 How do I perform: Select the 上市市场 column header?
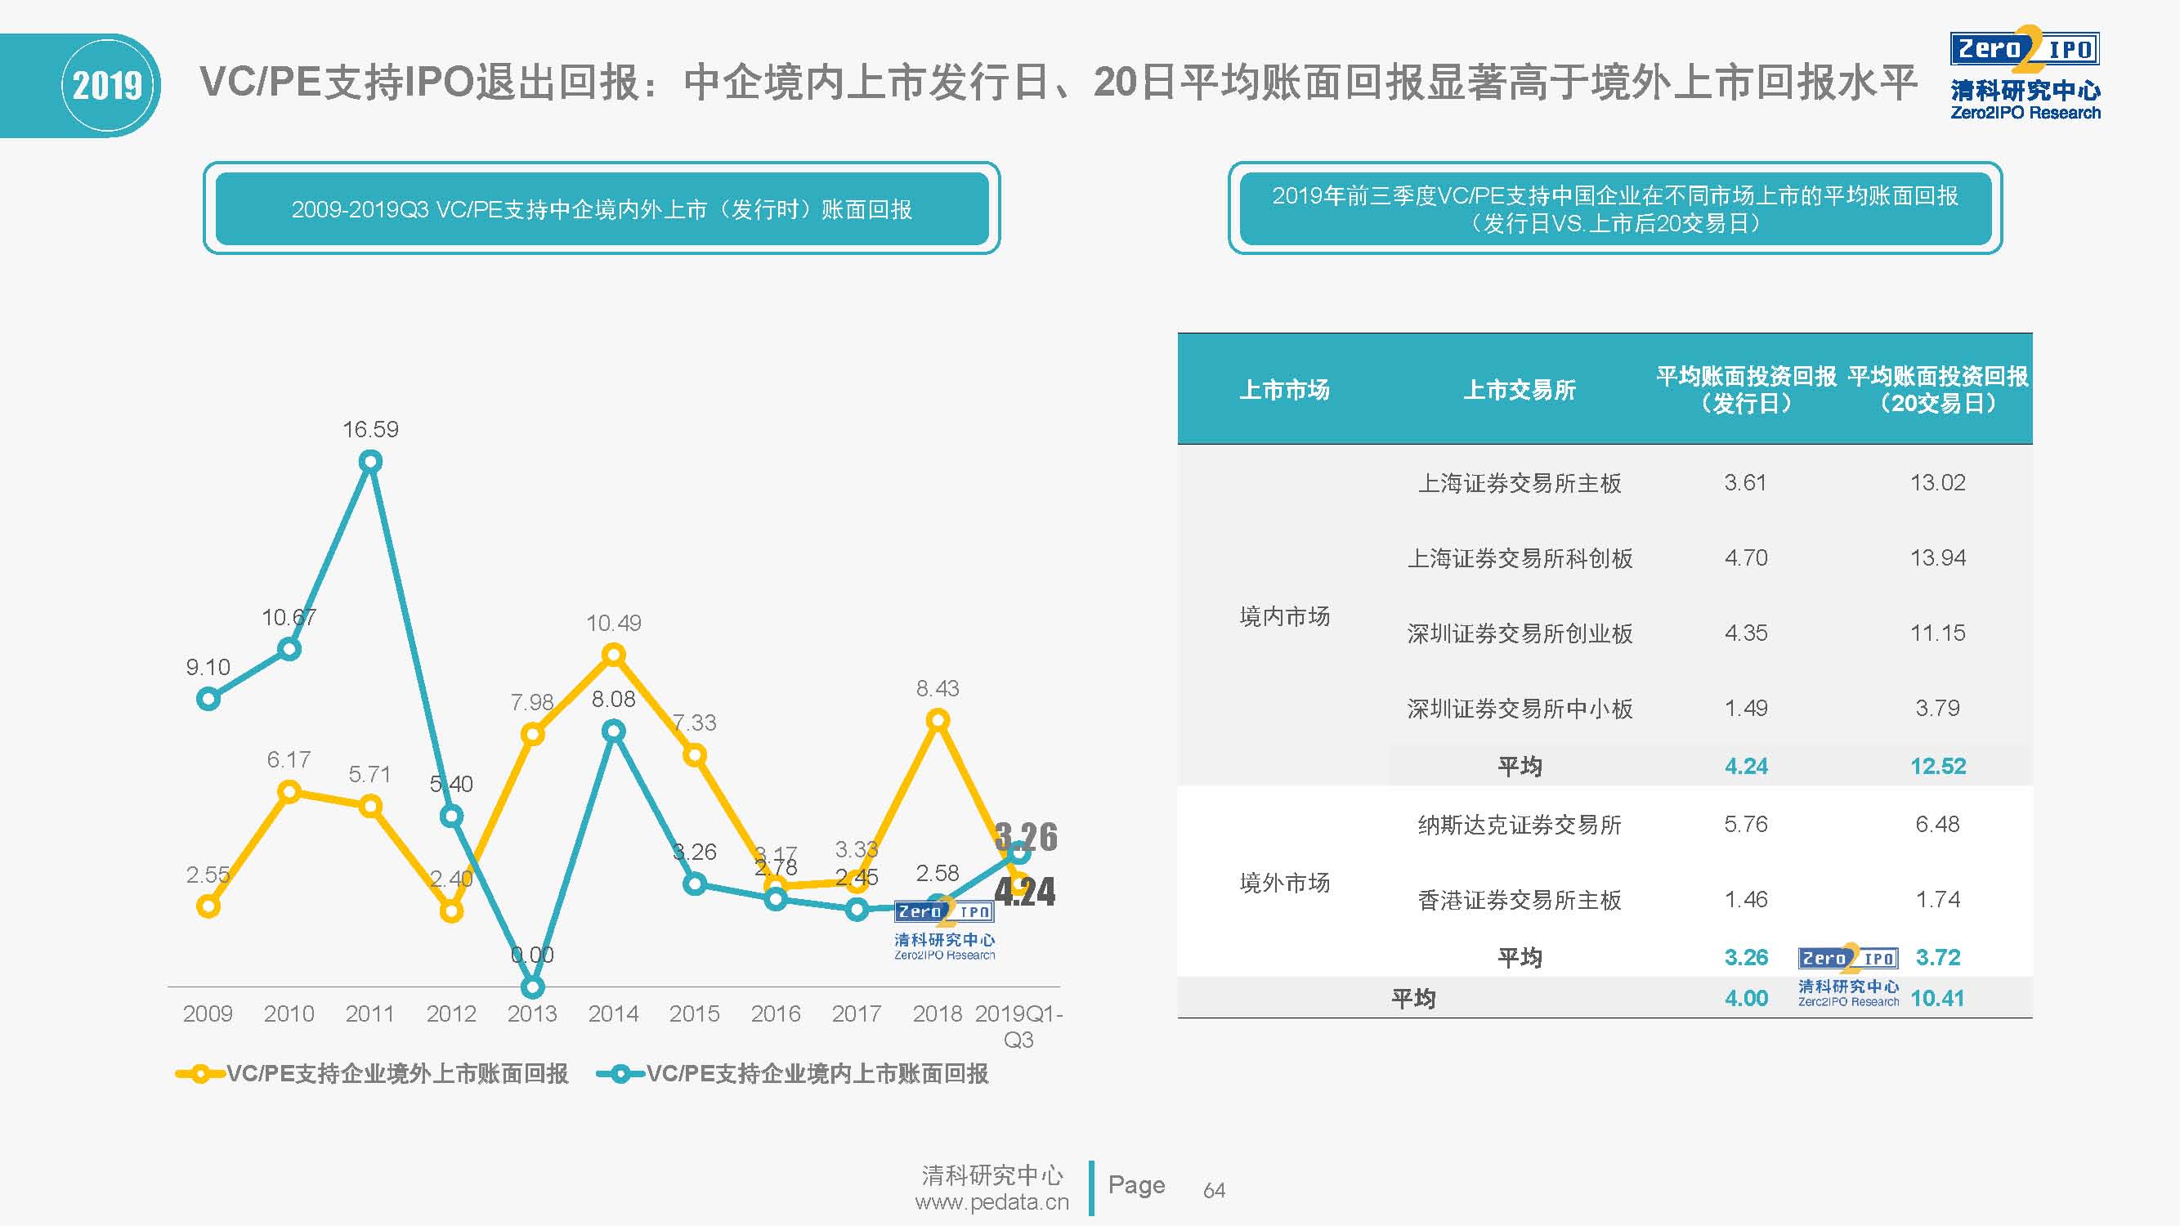point(1284,390)
